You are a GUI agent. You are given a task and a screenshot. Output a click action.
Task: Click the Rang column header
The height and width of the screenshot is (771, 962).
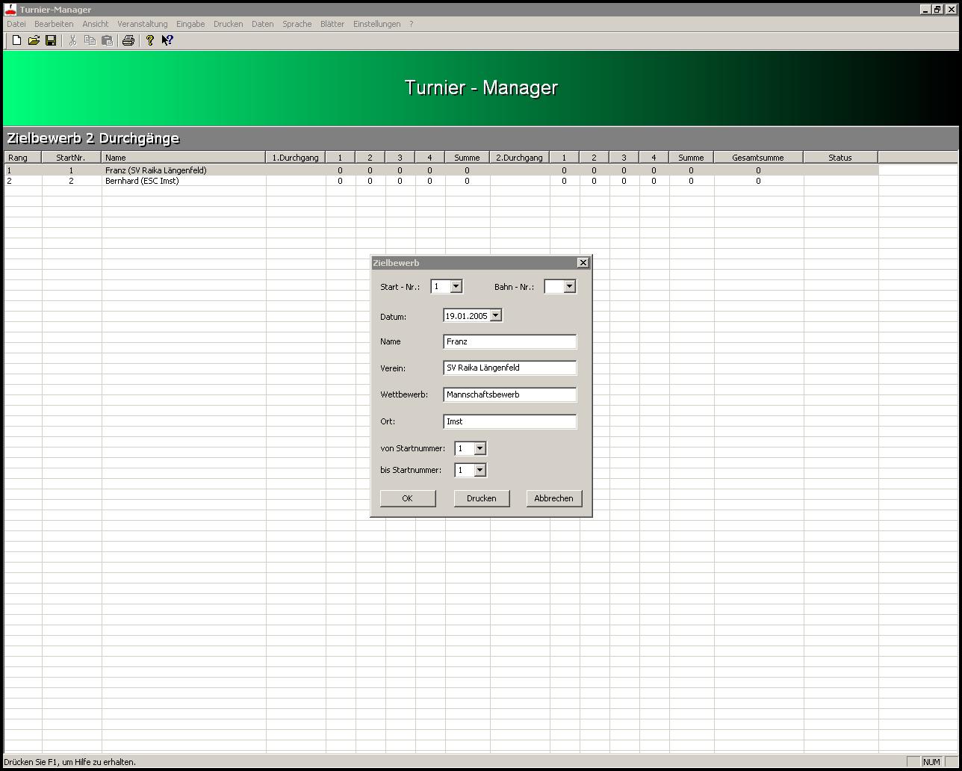[x=22, y=158]
